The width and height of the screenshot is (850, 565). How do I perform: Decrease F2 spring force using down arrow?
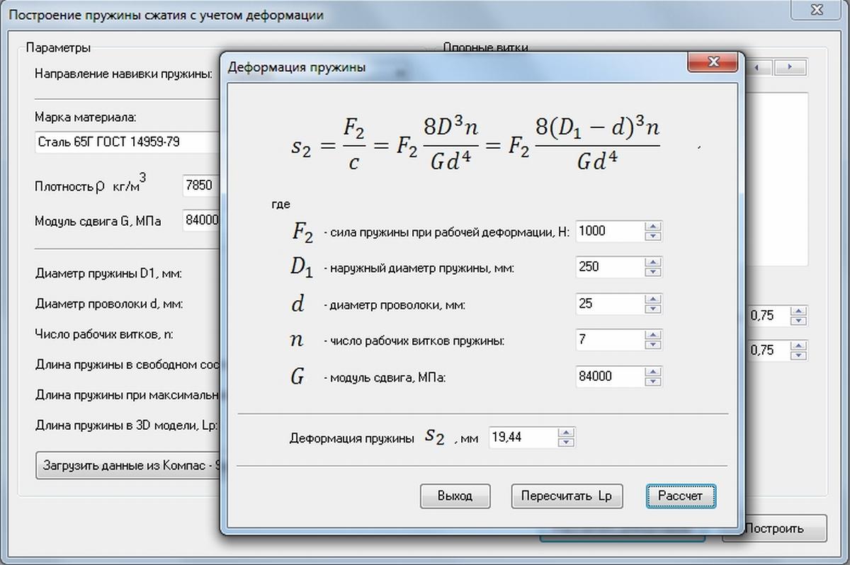pyautogui.click(x=653, y=236)
